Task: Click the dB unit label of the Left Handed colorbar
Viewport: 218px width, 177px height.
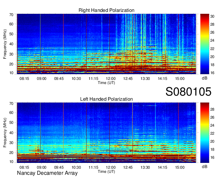Action: (x=205, y=166)
